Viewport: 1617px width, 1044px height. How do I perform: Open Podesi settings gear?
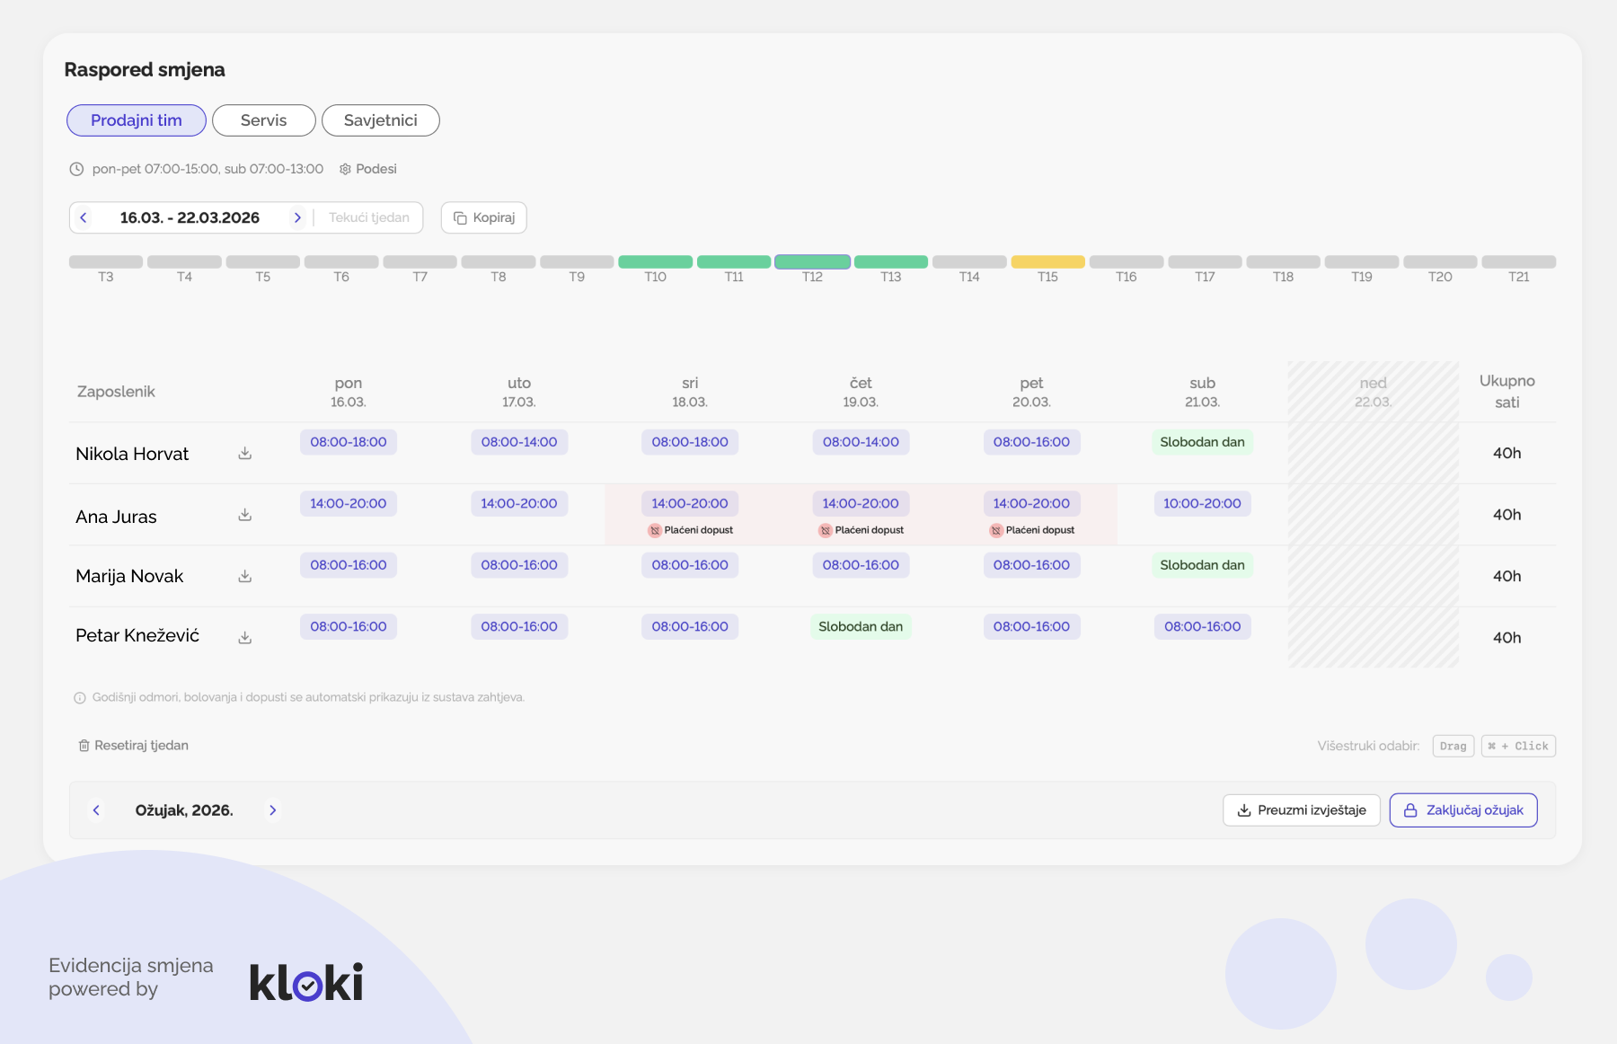[x=345, y=169]
